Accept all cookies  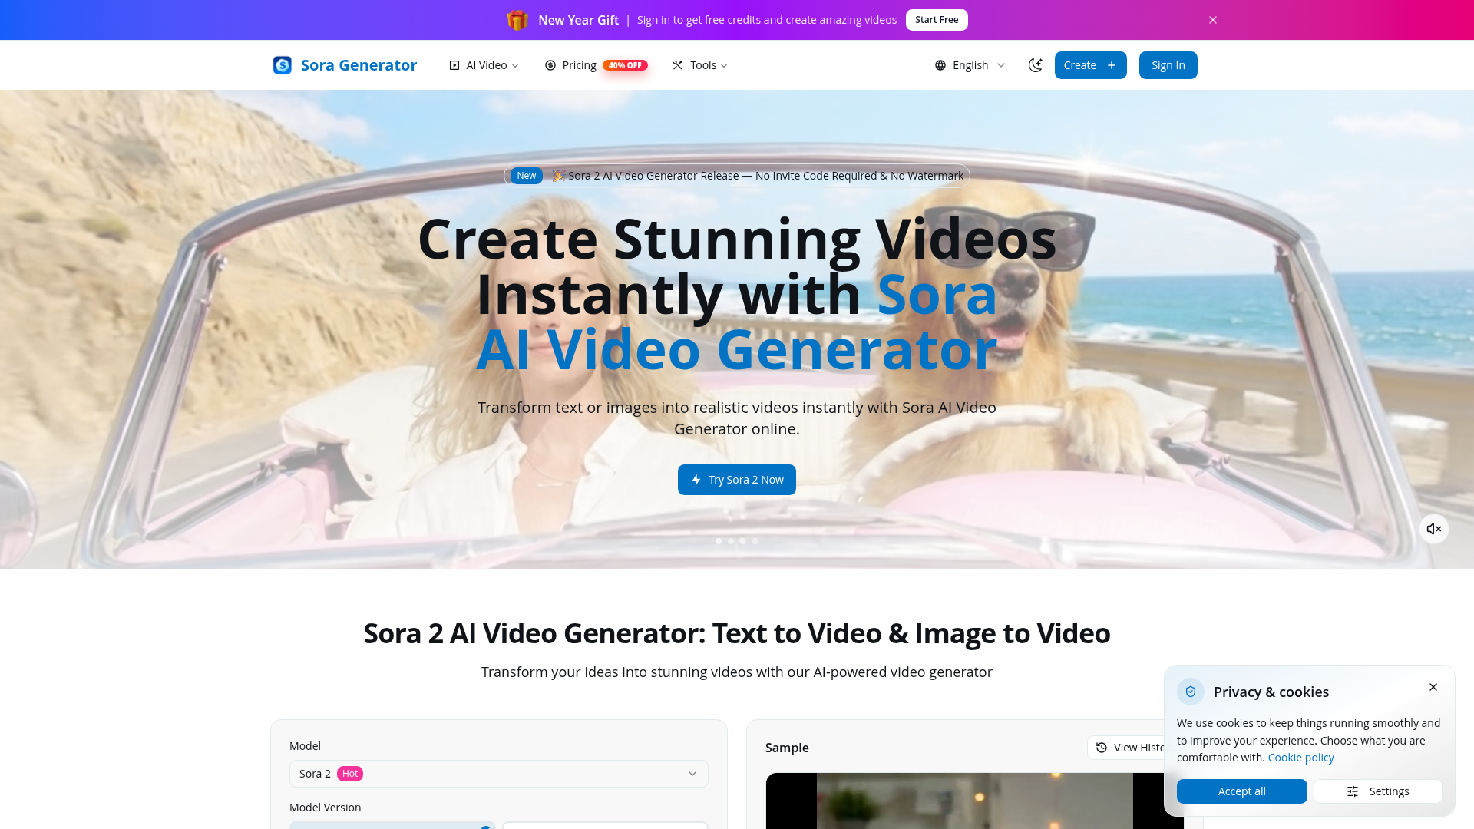pyautogui.click(x=1242, y=791)
